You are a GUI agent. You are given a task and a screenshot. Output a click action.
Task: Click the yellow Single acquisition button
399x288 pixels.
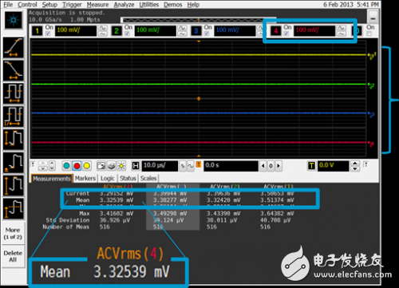pos(87,166)
